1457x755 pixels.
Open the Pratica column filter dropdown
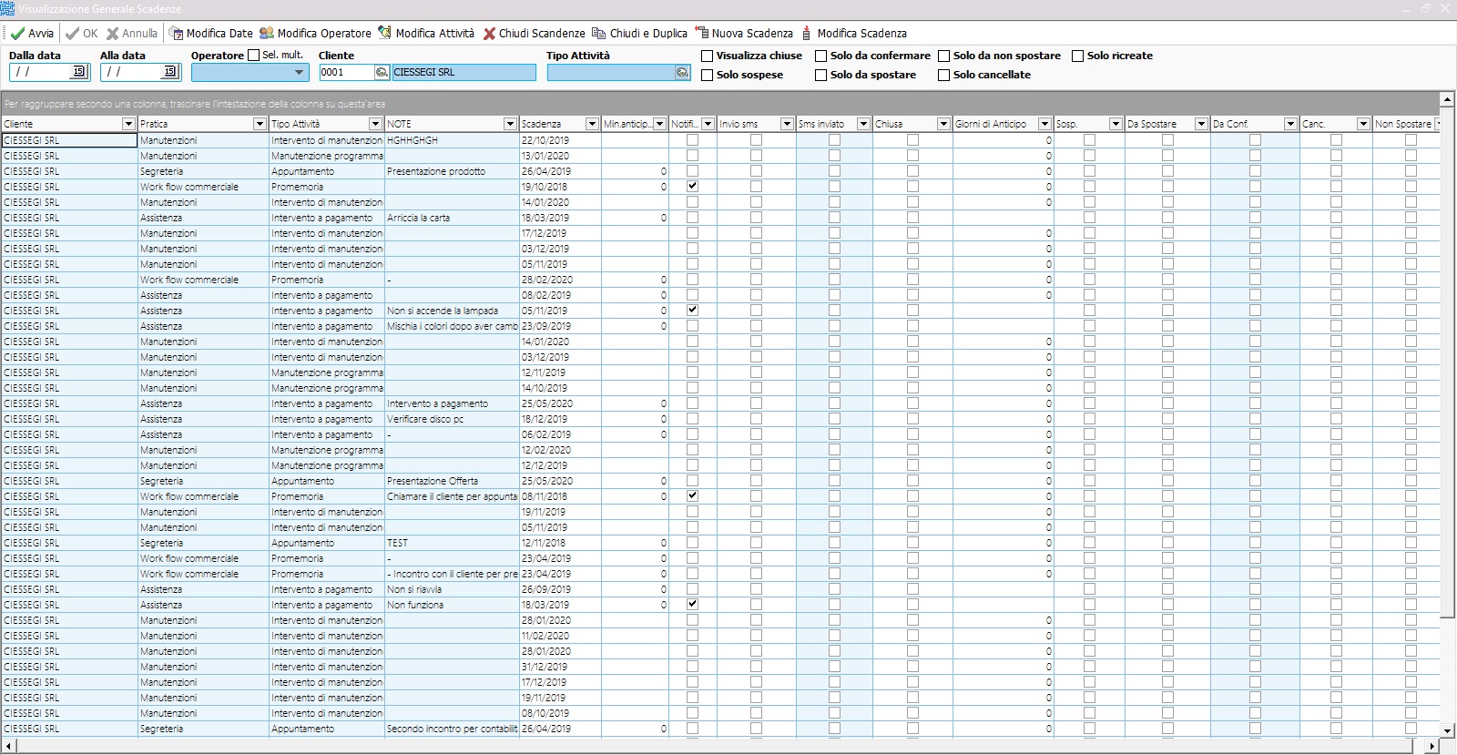pos(260,124)
